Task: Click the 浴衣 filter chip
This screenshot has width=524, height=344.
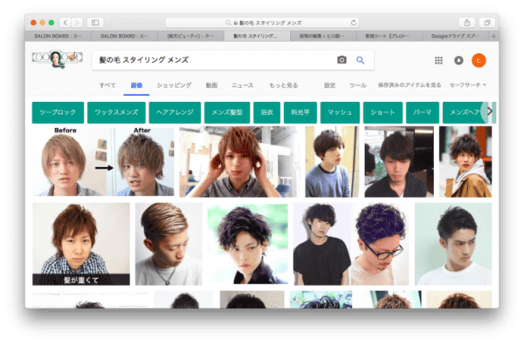Action: coord(266,112)
